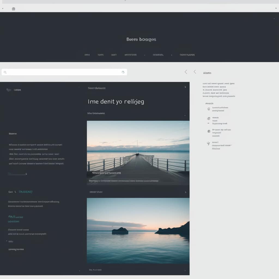Click the fourth icon in the right sidebar list
This screenshot has height=279, width=279.
pos(208,143)
